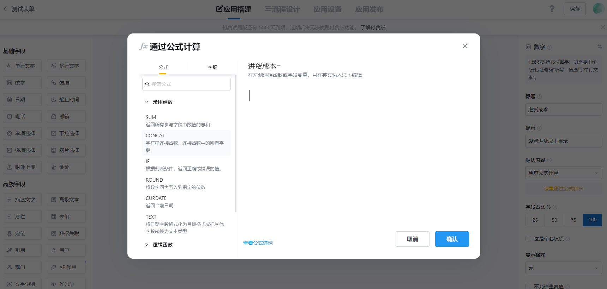Image resolution: width=607 pixels, height=289 pixels.
Task: Select the CURDATE function
Action: coord(186,202)
